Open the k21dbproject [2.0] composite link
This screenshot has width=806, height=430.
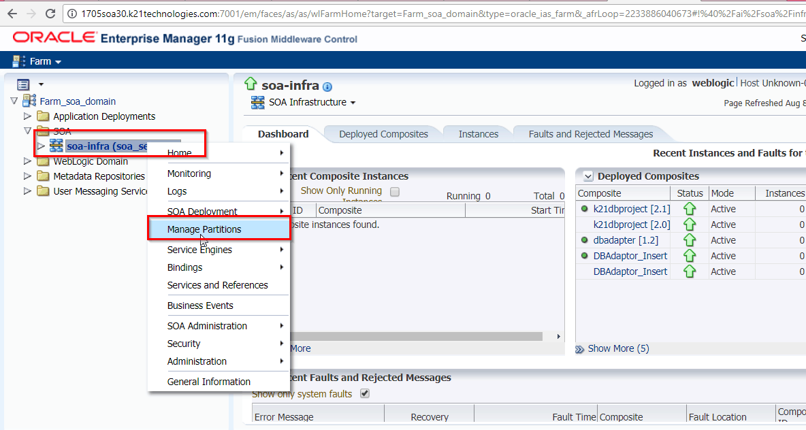632,225
